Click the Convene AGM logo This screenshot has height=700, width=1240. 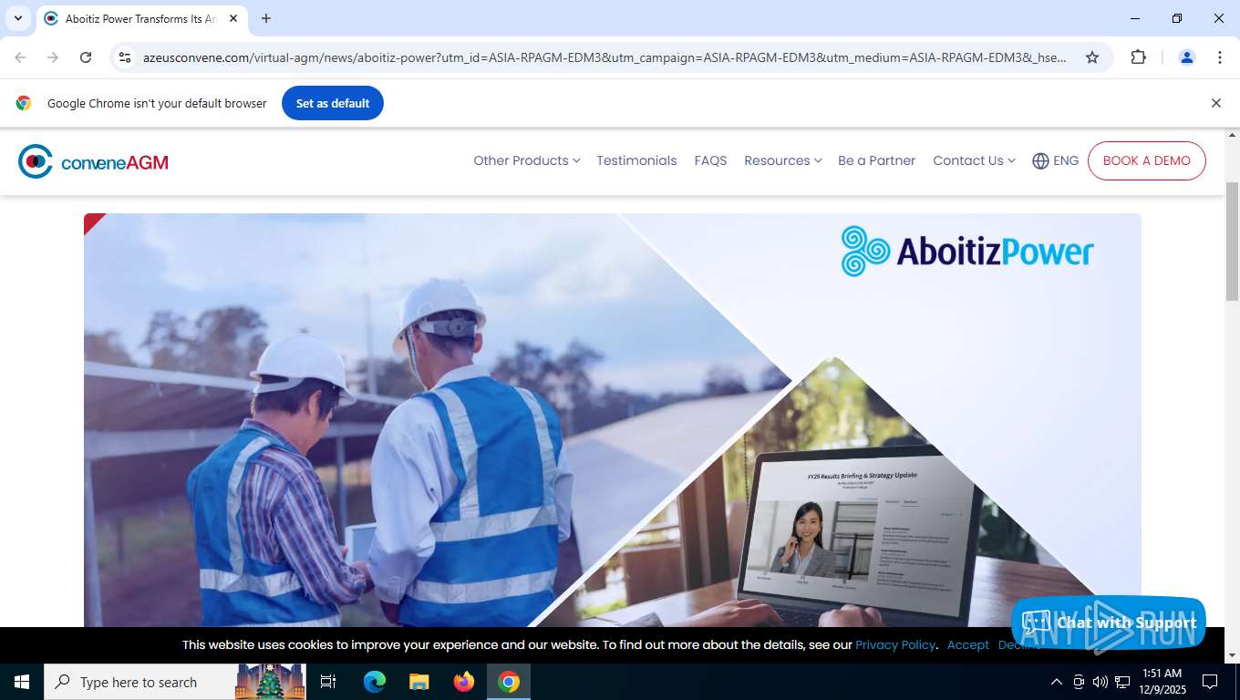(x=93, y=161)
